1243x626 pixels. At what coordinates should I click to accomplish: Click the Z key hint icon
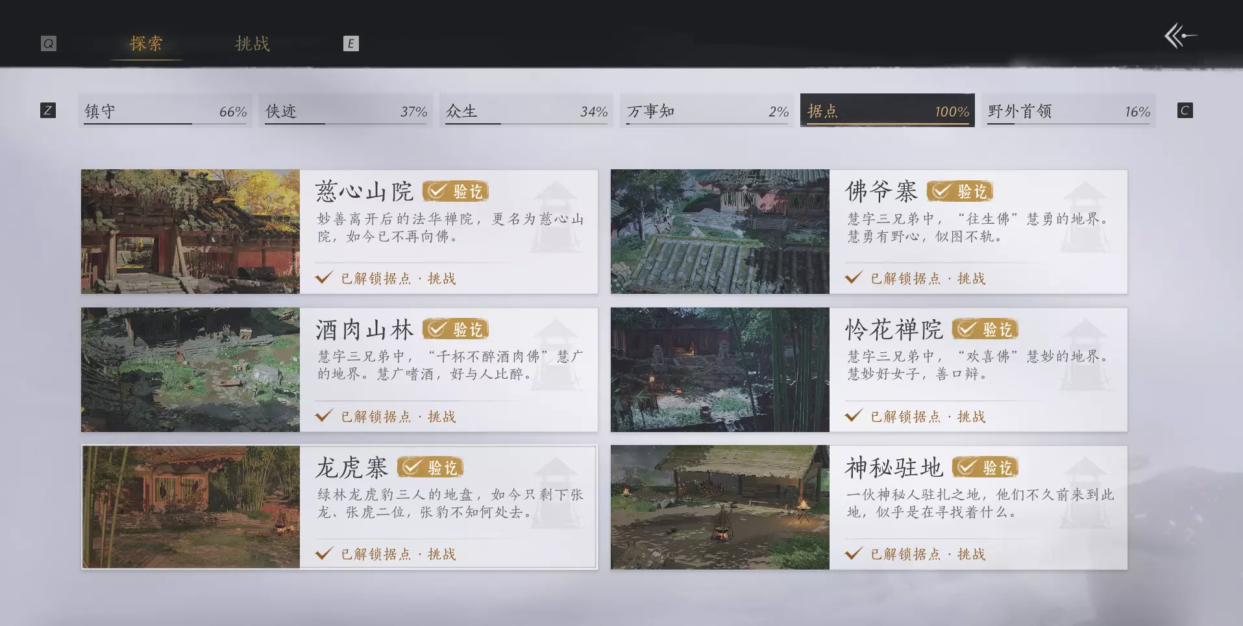tap(48, 110)
